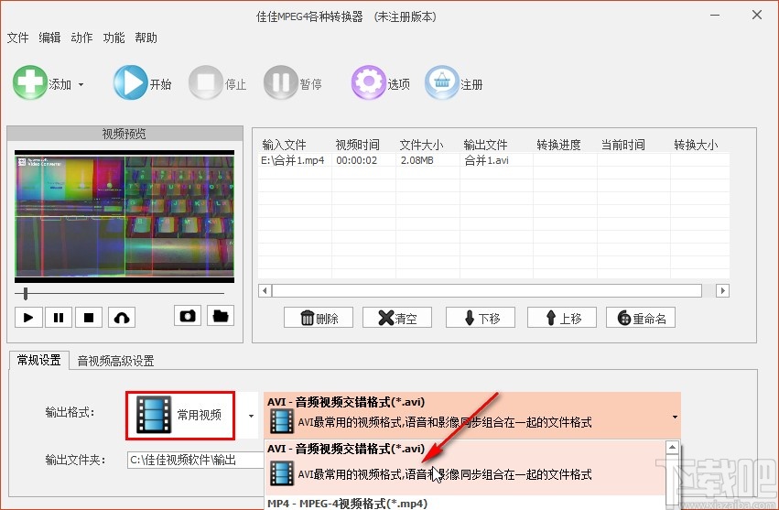Take a snapshot with camera icon
Viewport: 779px width, 510px height.
(188, 316)
